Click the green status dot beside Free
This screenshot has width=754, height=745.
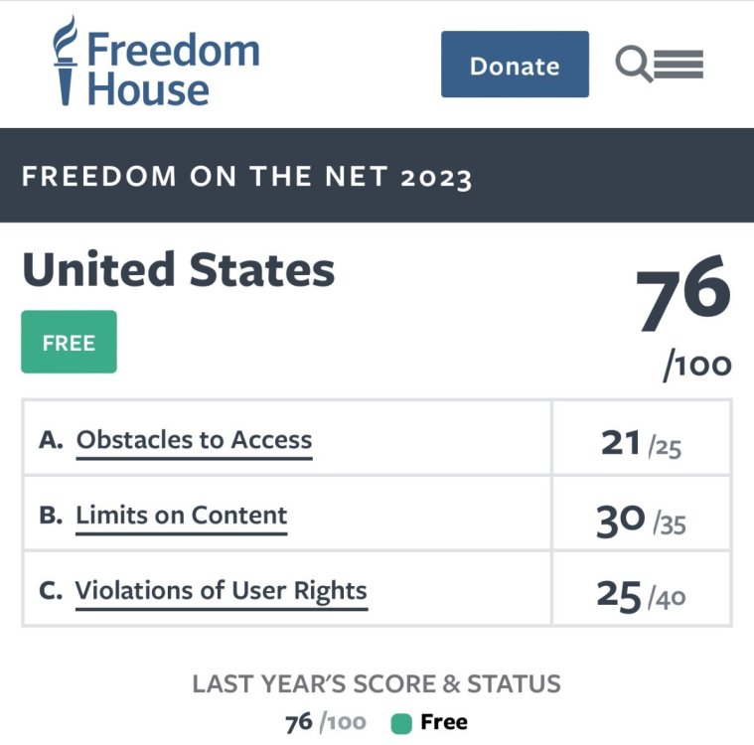[x=401, y=724]
